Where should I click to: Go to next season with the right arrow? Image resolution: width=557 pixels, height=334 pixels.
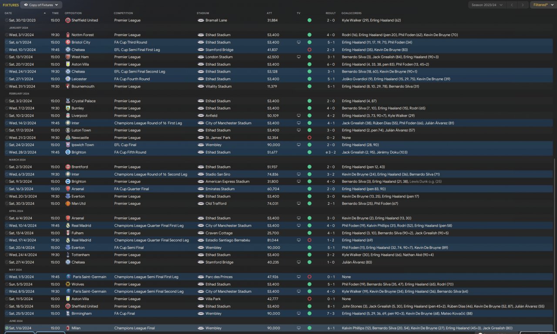pyautogui.click(x=523, y=5)
